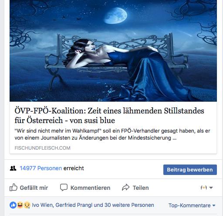Open the blue moonlit article preview image

click(113, 51)
